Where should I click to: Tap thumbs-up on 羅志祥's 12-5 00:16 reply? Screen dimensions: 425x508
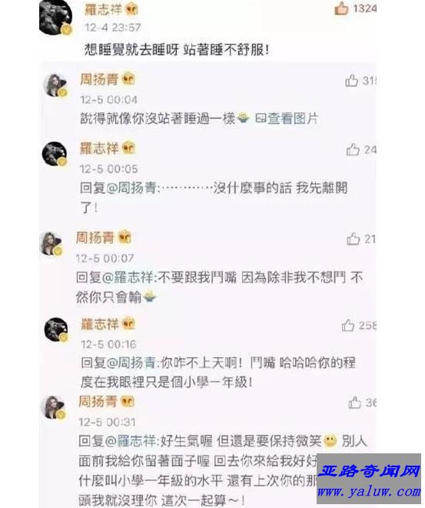[x=348, y=326]
